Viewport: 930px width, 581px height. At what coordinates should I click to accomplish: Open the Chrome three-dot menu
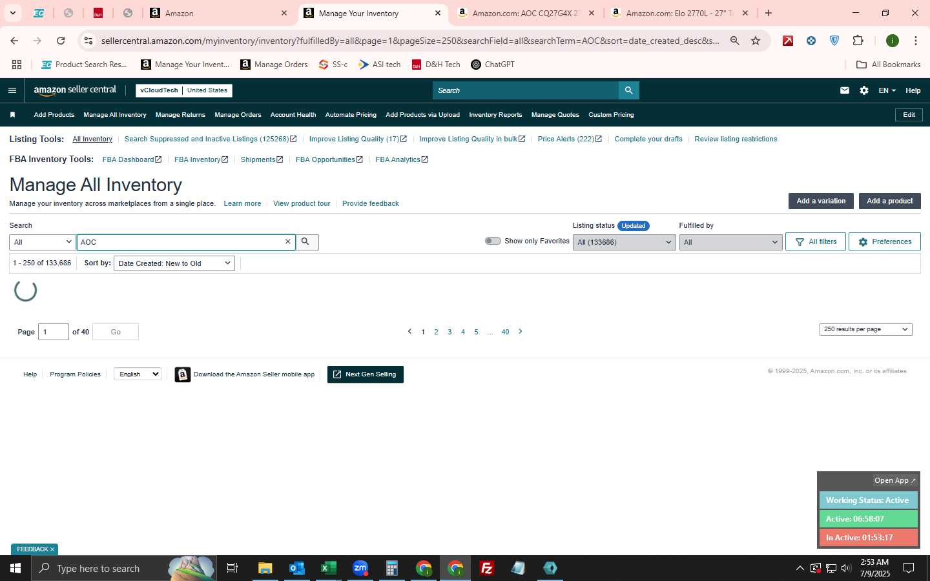point(916,41)
